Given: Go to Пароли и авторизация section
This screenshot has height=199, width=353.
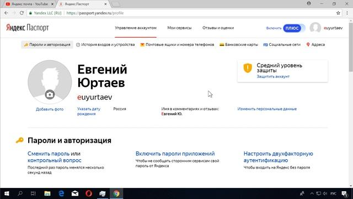Looking at the screenshot, I should [x=47, y=45].
